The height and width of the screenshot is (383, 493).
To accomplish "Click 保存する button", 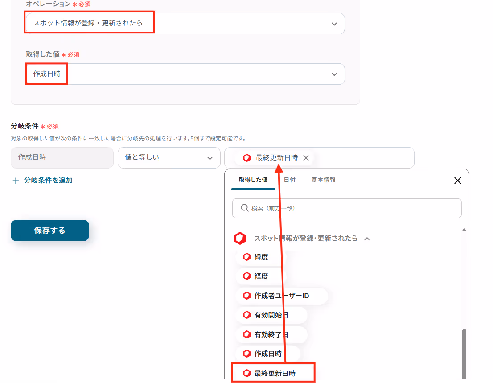I will pos(50,231).
